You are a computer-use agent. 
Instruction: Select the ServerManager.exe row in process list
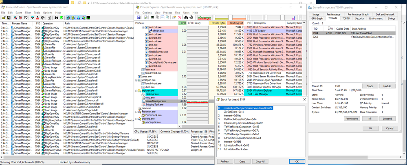pos(156,101)
